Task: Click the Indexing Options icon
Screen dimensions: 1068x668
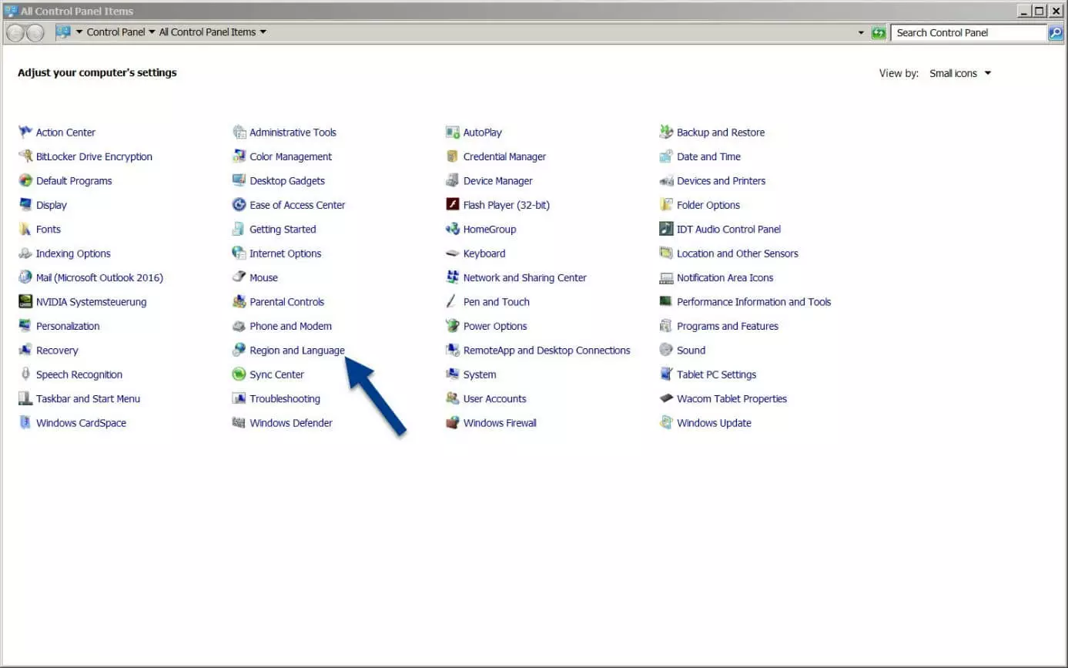Action: (25, 253)
